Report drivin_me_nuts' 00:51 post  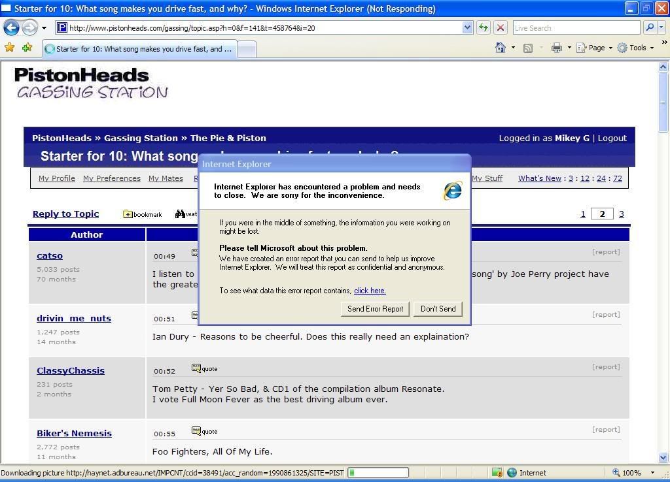click(606, 315)
